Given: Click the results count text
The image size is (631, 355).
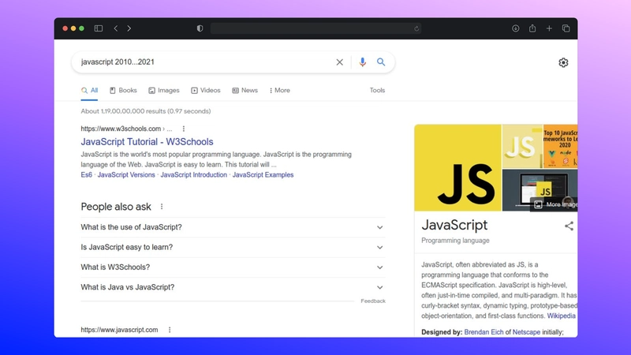Looking at the screenshot, I should pyautogui.click(x=146, y=111).
